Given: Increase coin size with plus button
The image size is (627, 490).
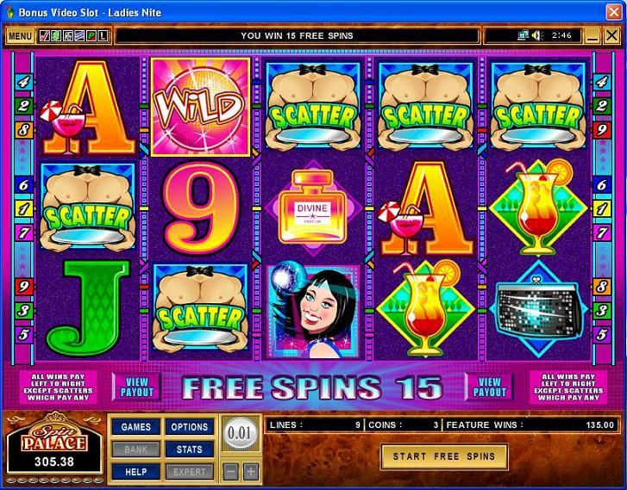Looking at the screenshot, I should coord(251,472).
